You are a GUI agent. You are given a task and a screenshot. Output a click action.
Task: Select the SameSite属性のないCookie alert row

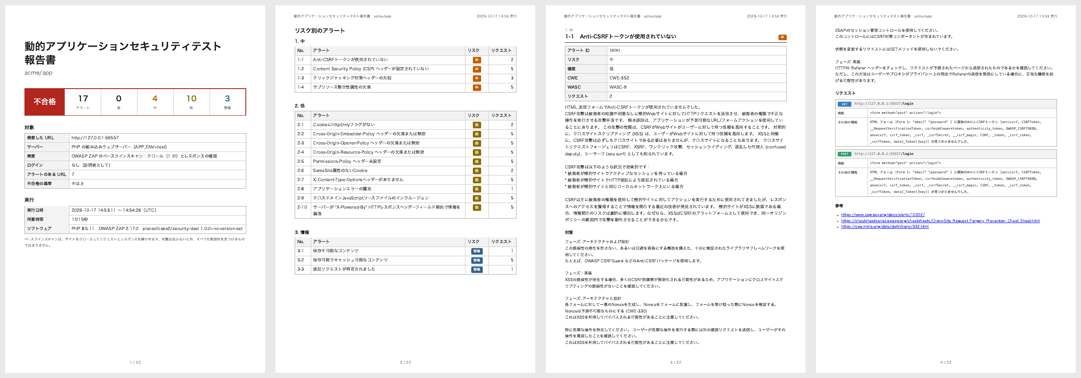406,171
